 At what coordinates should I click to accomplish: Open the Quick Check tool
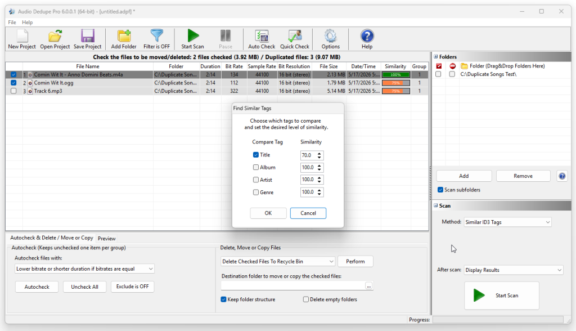(x=295, y=36)
